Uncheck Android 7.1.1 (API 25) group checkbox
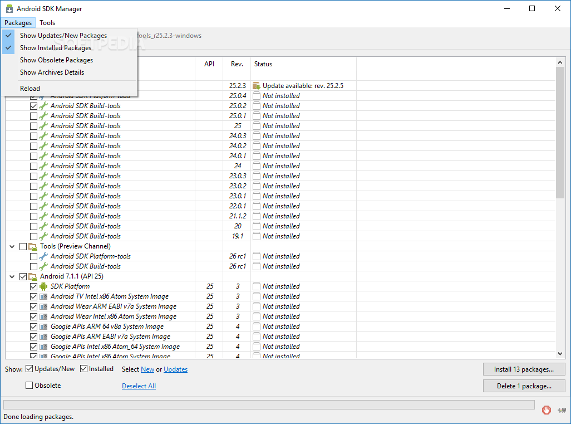This screenshot has height=424, width=571. (x=23, y=277)
